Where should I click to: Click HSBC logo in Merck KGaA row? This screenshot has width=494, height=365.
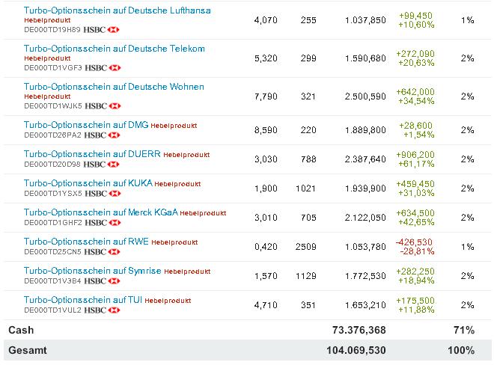[x=102, y=222]
